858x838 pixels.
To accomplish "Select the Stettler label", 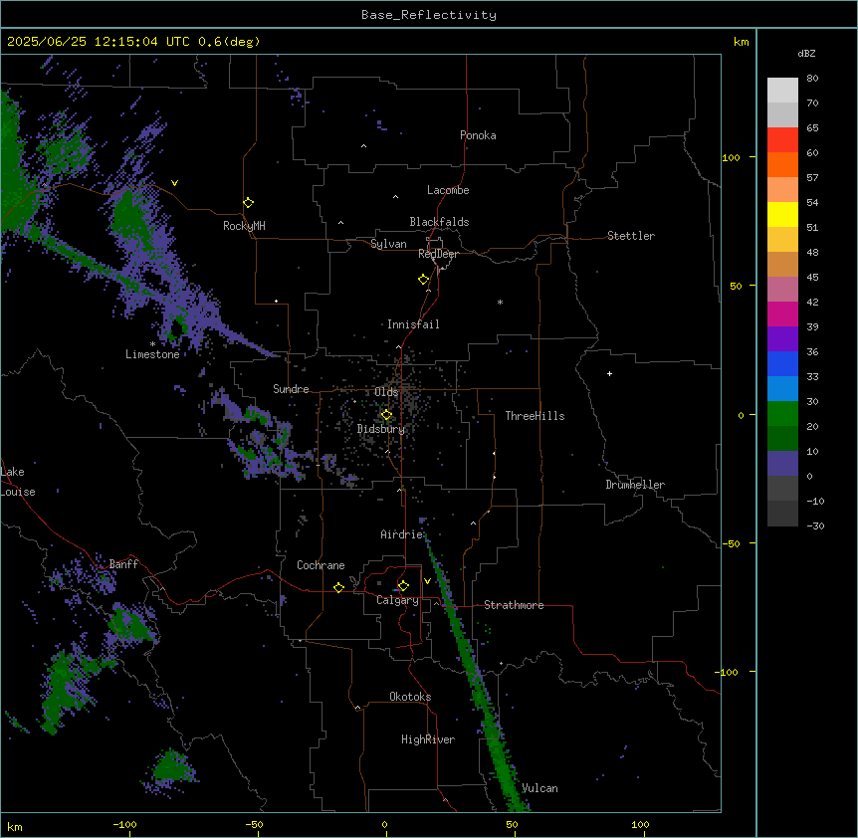I will (x=631, y=236).
